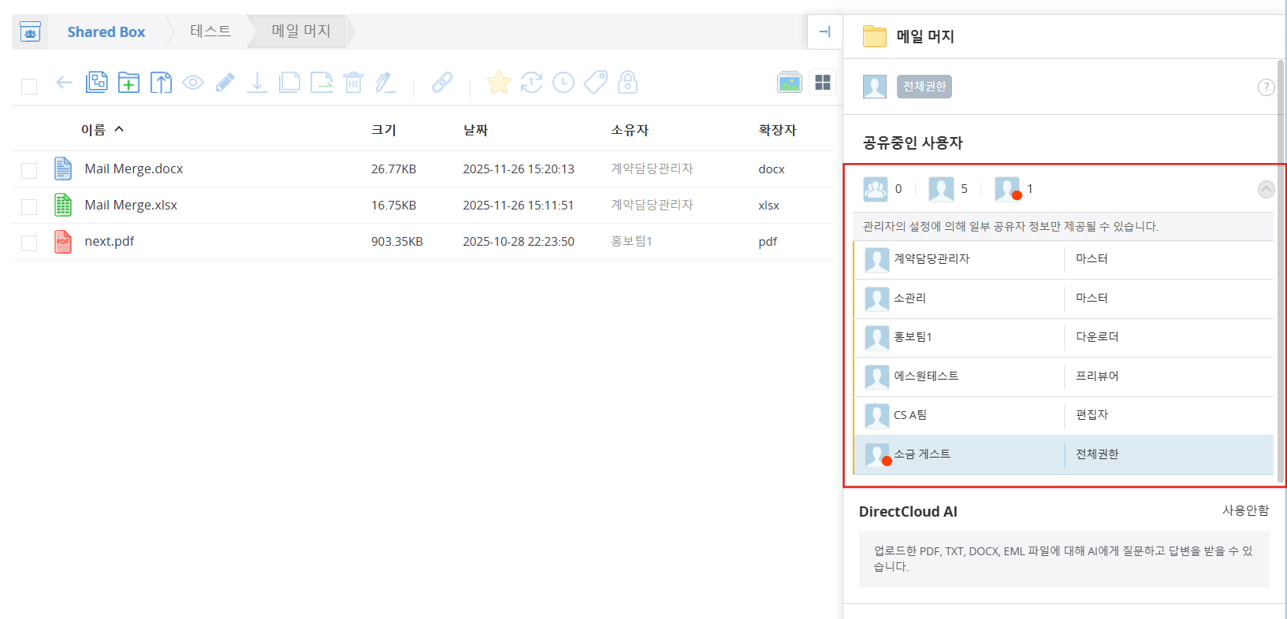Click the solid pencil edit icon
The width and height of the screenshot is (1287, 619).
click(225, 83)
